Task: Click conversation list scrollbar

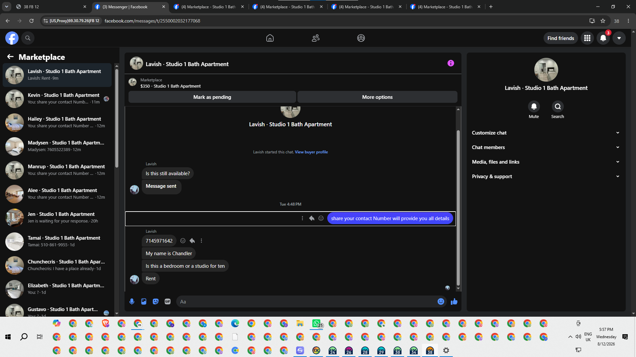Action: [x=117, y=118]
